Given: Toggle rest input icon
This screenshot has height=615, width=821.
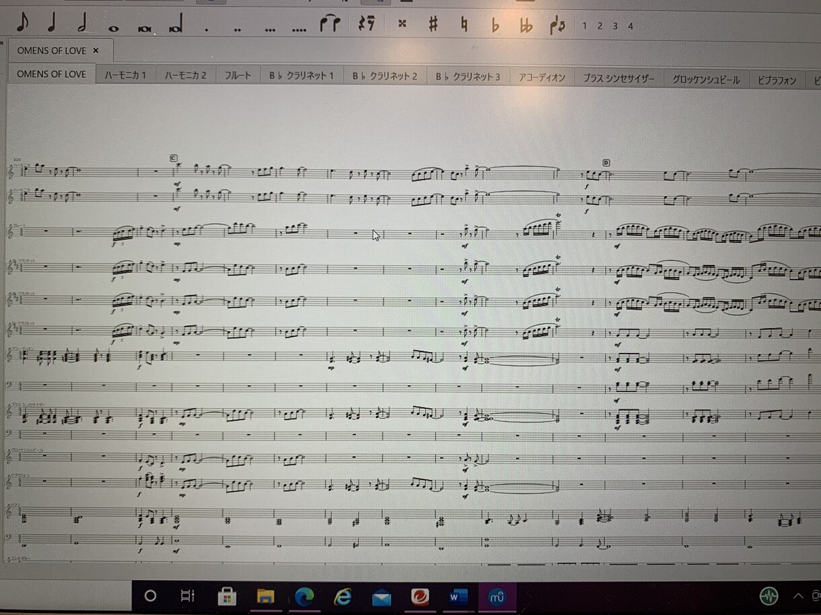Looking at the screenshot, I should [x=366, y=24].
